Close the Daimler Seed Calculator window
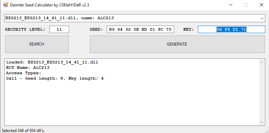269x133 pixels. pyautogui.click(x=262, y=5)
